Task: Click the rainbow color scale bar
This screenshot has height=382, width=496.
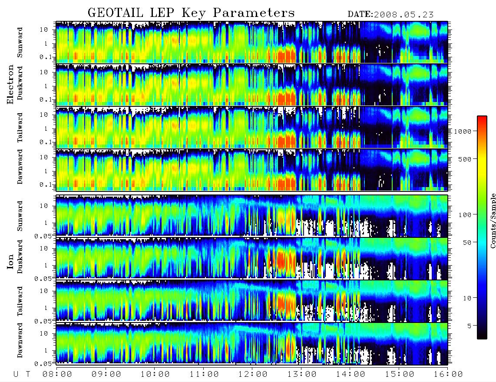Action: 482,227
